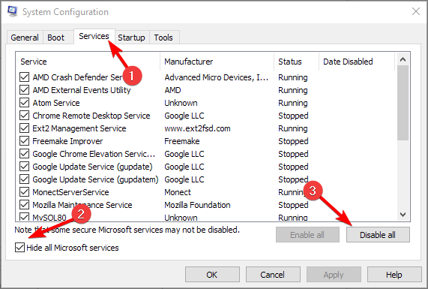This screenshot has width=428, height=289.
Task: Open the Startup tab
Action: pos(131,38)
